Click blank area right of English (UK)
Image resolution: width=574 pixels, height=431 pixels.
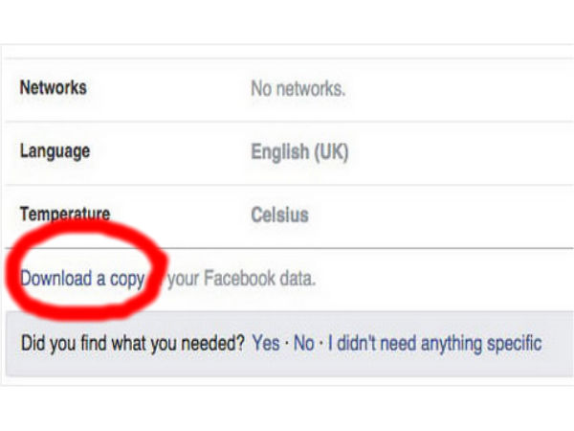[459, 151]
